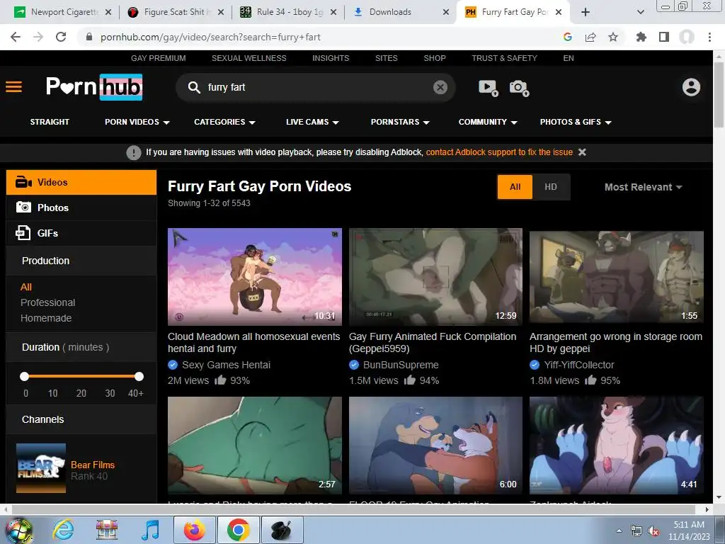
Task: Open the browser side panel icon
Action: pyautogui.click(x=664, y=37)
